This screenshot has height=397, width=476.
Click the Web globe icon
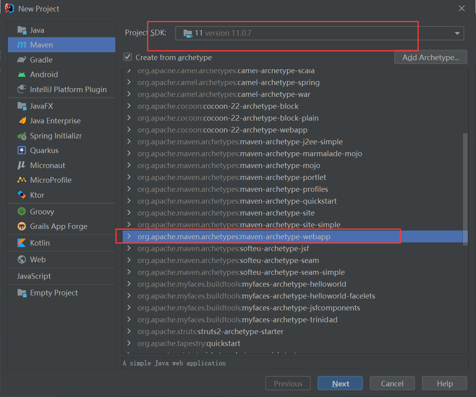[22, 259]
